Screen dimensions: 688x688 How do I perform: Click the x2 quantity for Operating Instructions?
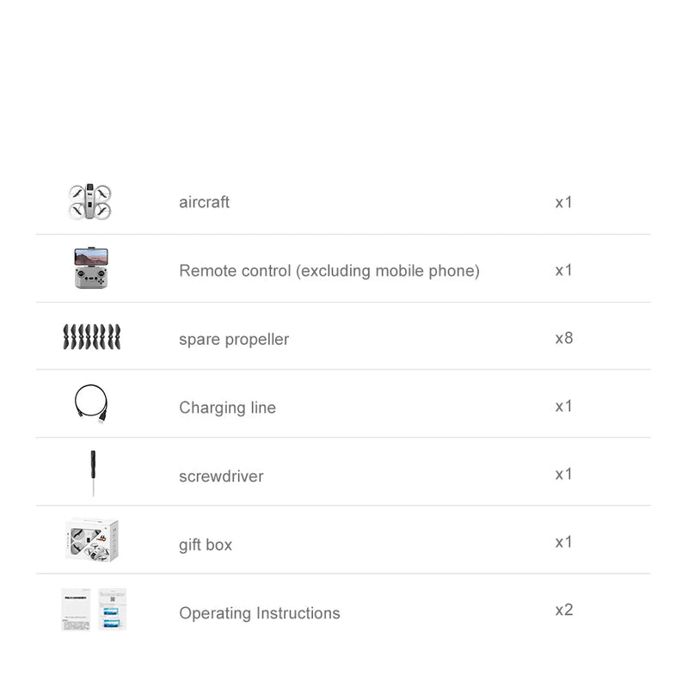[x=563, y=610]
